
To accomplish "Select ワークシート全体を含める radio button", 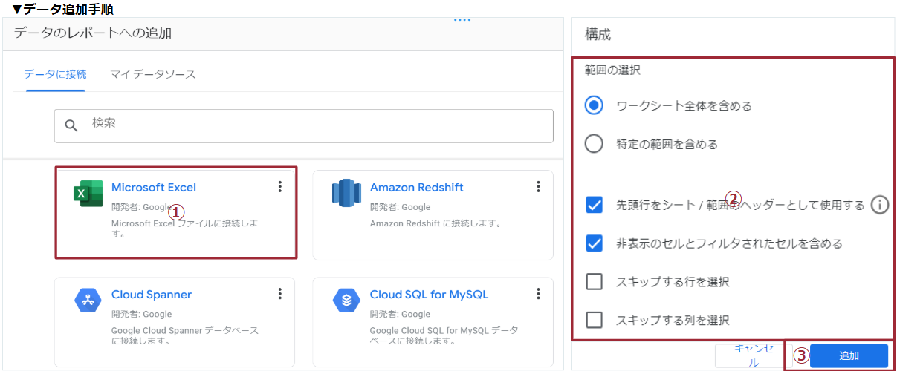I will pos(594,106).
